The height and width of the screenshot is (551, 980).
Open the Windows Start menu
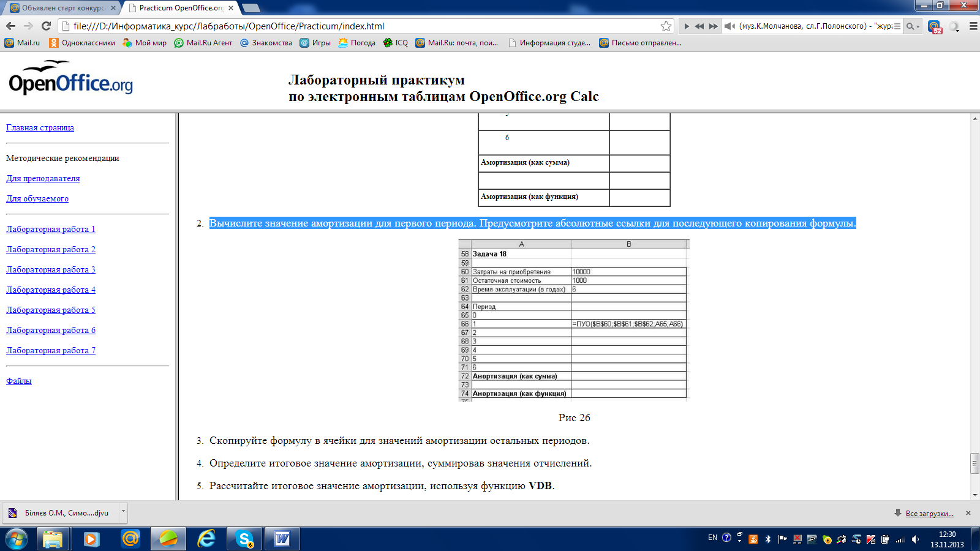click(17, 539)
